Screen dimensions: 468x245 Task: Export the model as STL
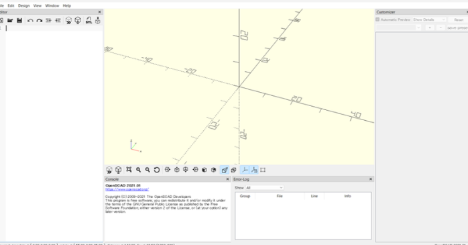89,20
